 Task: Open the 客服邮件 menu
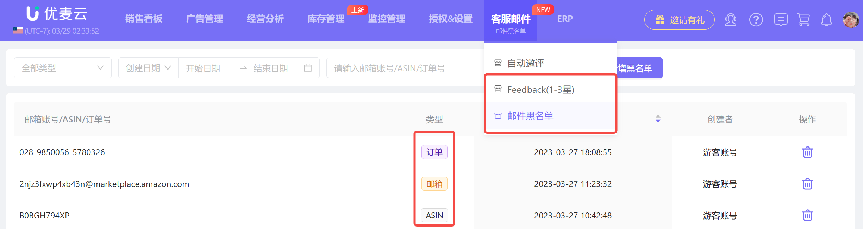[511, 19]
